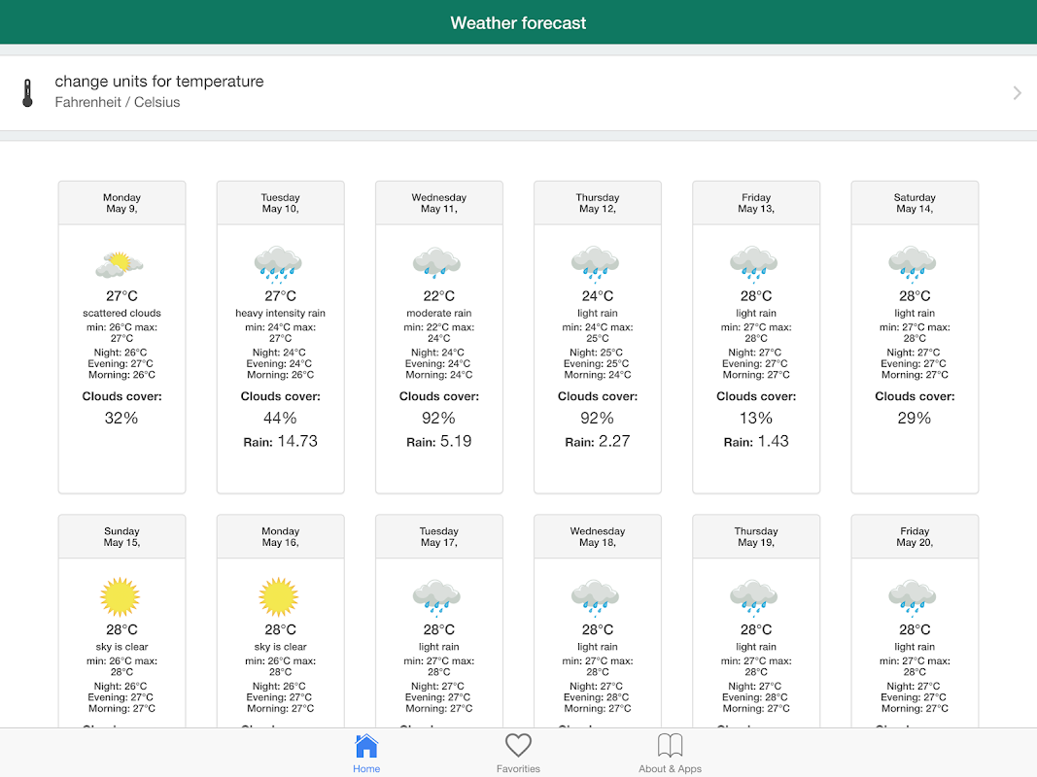Tap the Weather forecast title

click(518, 23)
